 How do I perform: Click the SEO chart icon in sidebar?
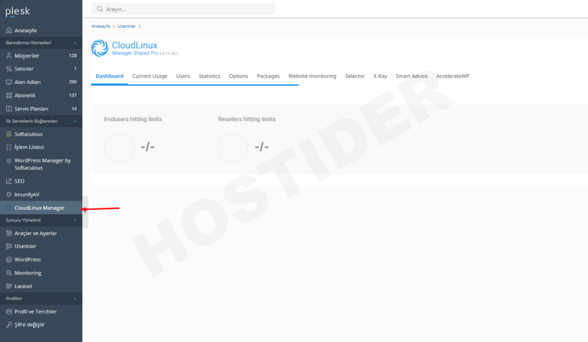coord(9,181)
